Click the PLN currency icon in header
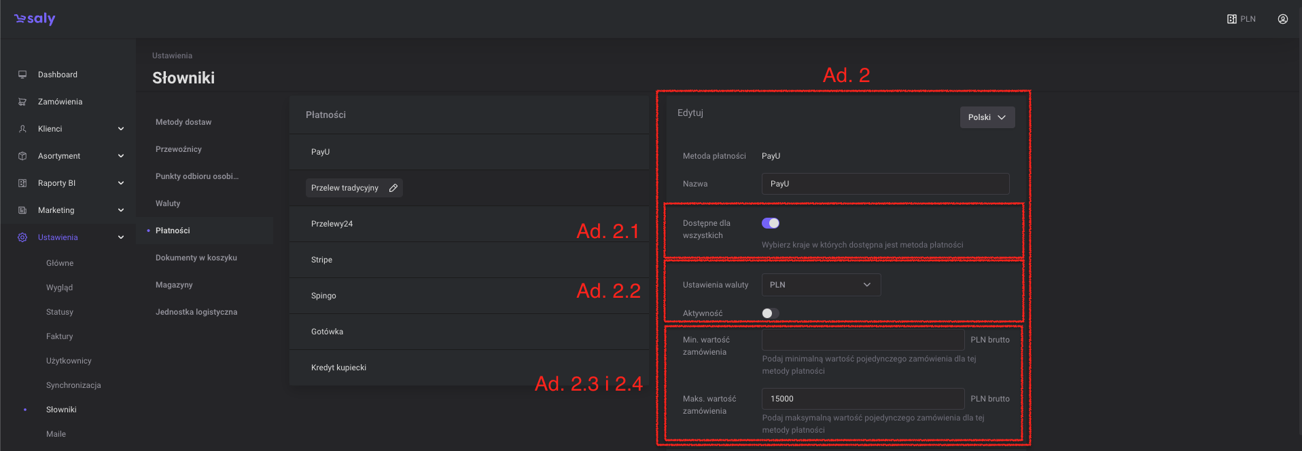The width and height of the screenshot is (1302, 451). tap(1231, 19)
